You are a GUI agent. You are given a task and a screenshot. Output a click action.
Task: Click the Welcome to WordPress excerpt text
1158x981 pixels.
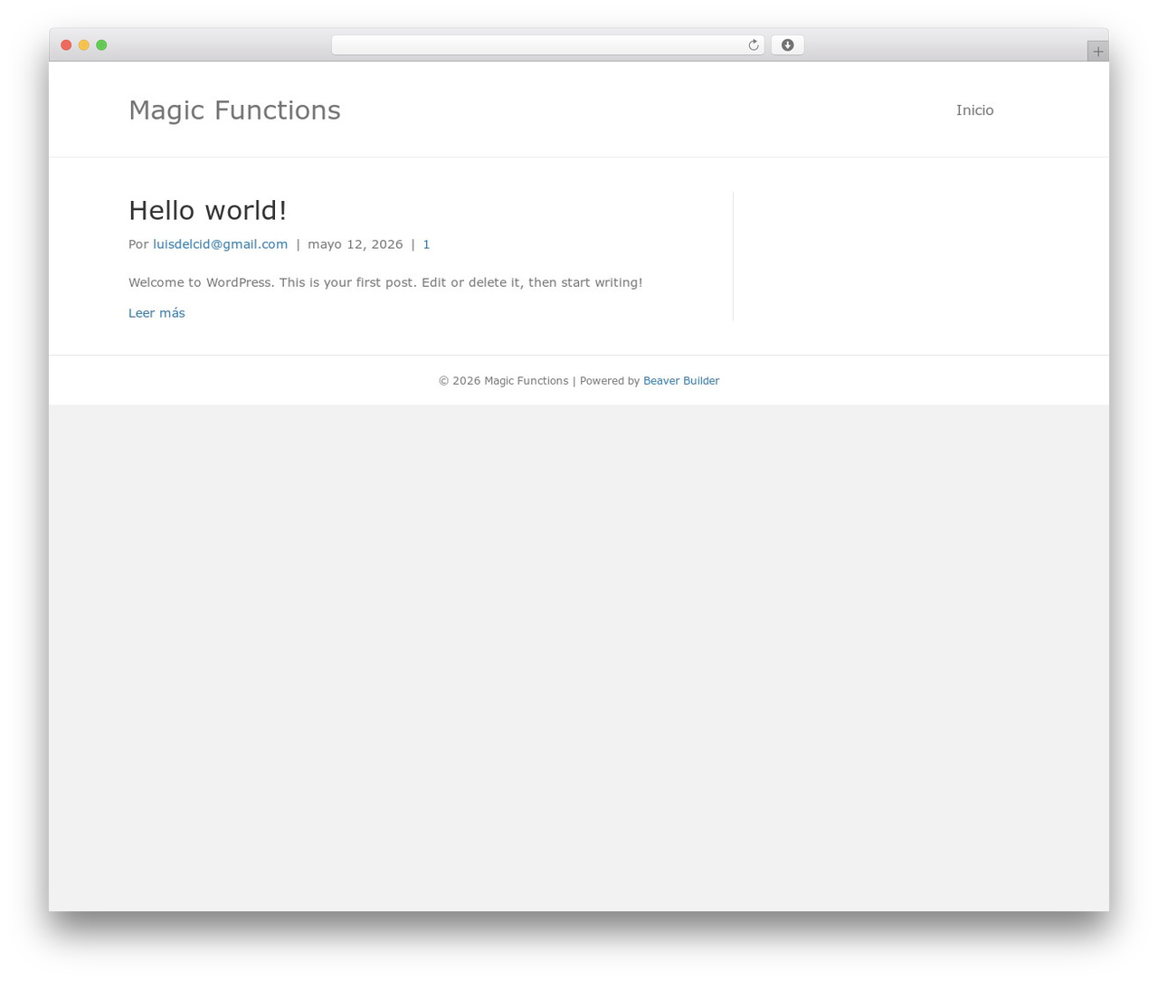[385, 282]
